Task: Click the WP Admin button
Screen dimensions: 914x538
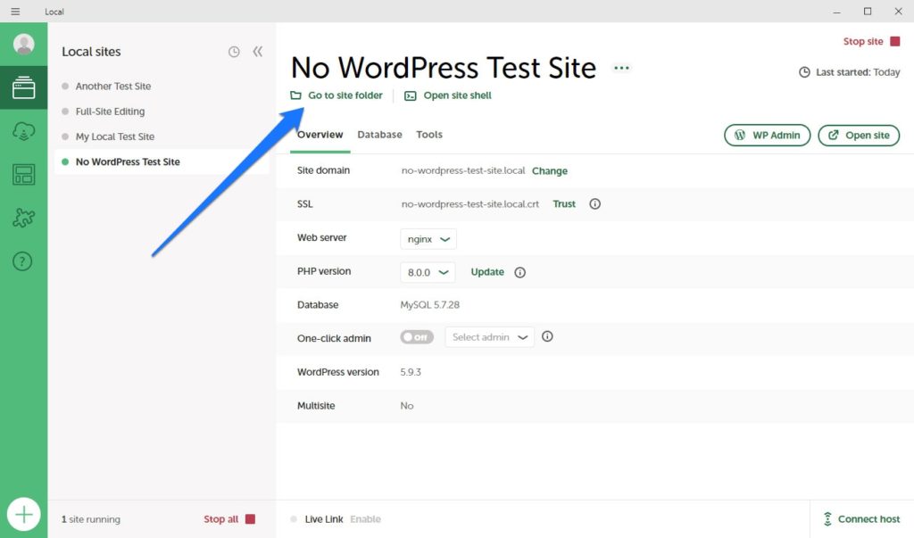Action: coord(767,136)
